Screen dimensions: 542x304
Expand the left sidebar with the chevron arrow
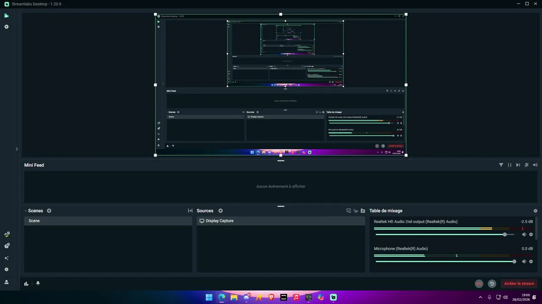pos(17,149)
